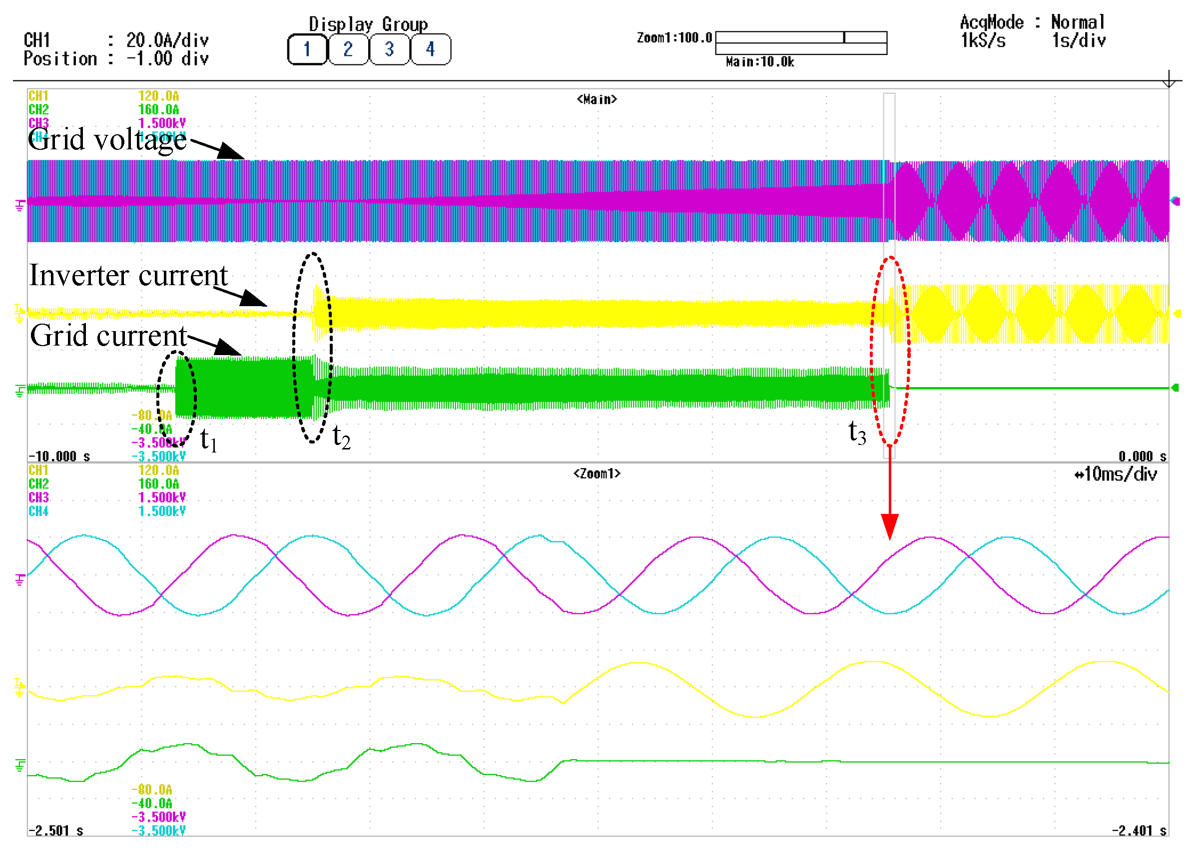The image size is (1192, 859).
Task: Switch to Display Group 4
Action: 430,49
